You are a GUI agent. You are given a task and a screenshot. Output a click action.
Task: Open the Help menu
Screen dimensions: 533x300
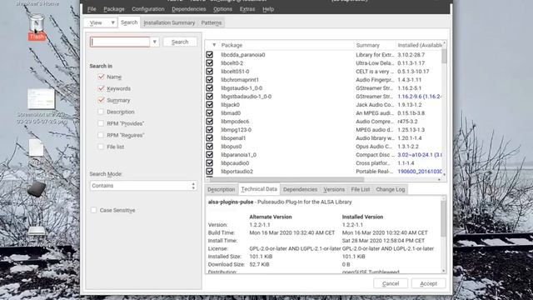coord(268,9)
